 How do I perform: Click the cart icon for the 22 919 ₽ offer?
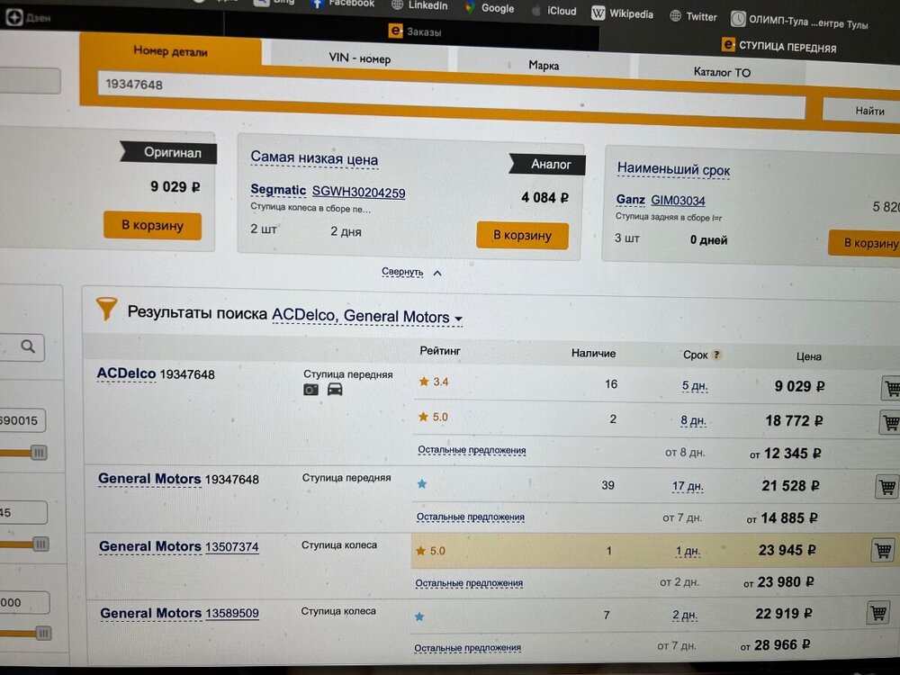point(877,613)
